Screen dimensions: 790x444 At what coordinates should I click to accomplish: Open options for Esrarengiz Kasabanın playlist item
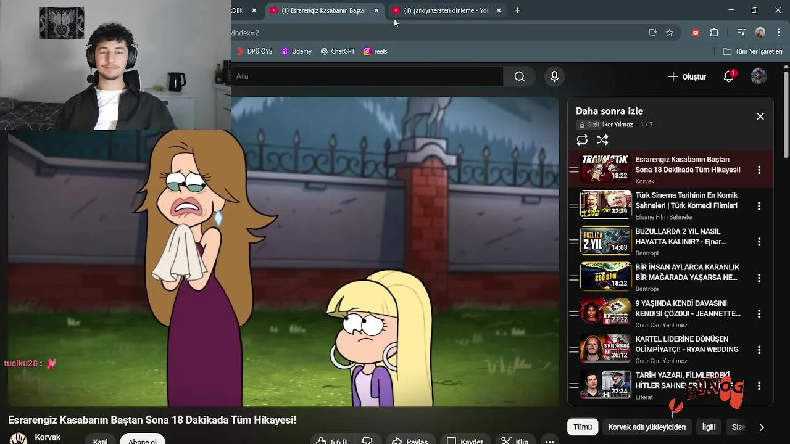click(x=759, y=170)
